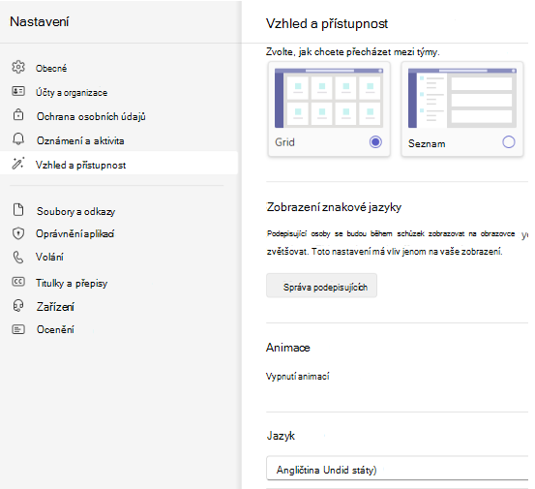Click the Seznam layout preview thumbnail
535x489 pixels.
[x=462, y=98]
